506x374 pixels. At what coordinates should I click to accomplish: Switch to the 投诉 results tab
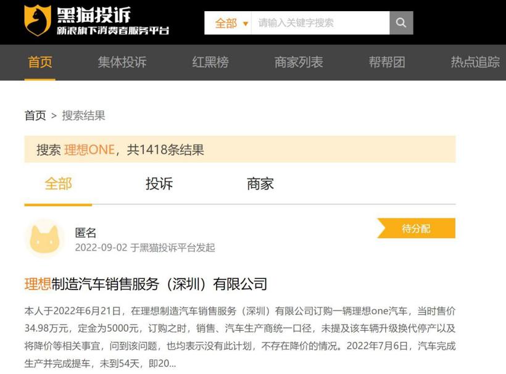159,184
